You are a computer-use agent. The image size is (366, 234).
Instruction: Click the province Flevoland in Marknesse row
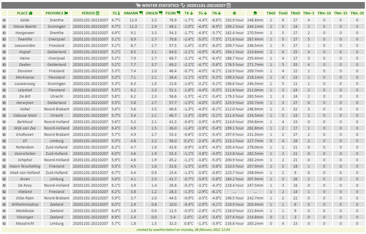pos(57,77)
